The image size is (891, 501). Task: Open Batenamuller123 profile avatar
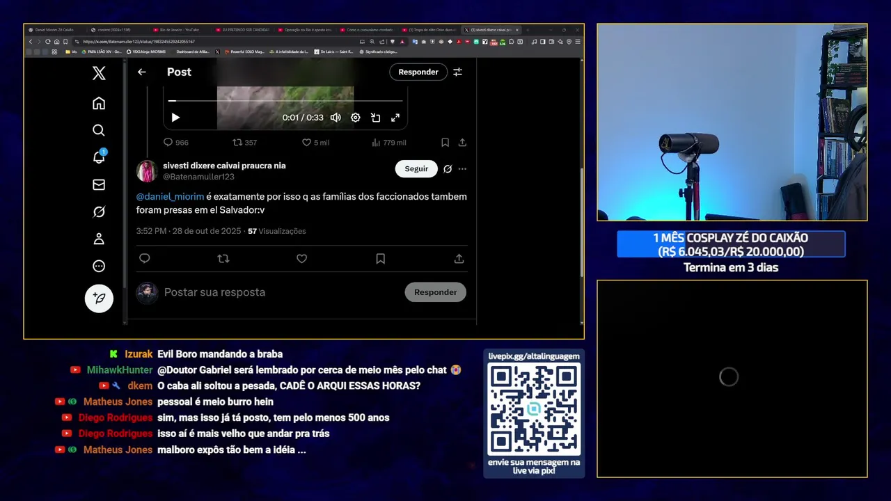click(x=147, y=171)
